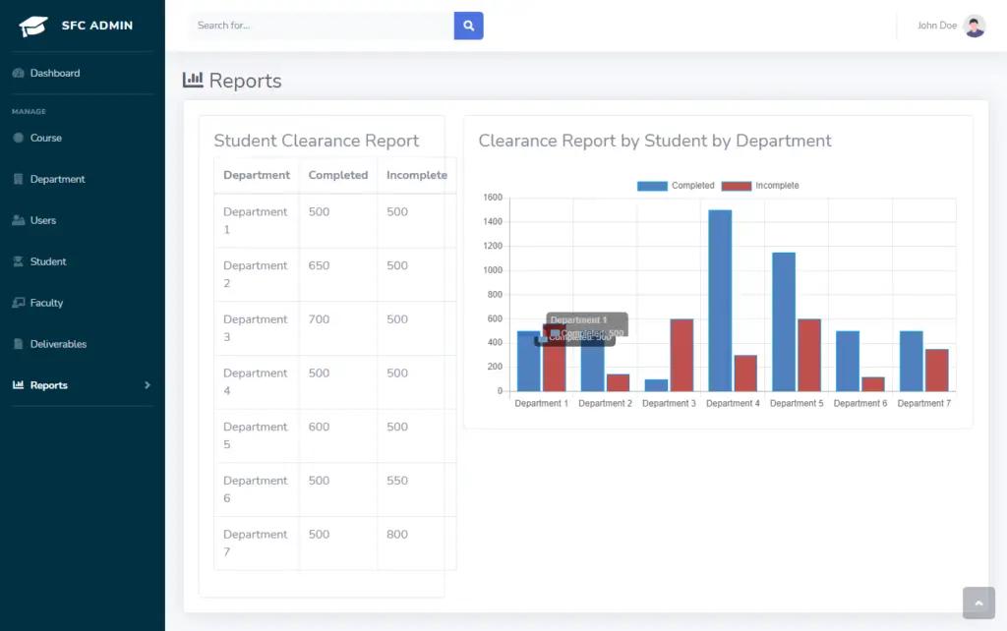Click the Department building icon
The image size is (1007, 631).
click(21, 179)
